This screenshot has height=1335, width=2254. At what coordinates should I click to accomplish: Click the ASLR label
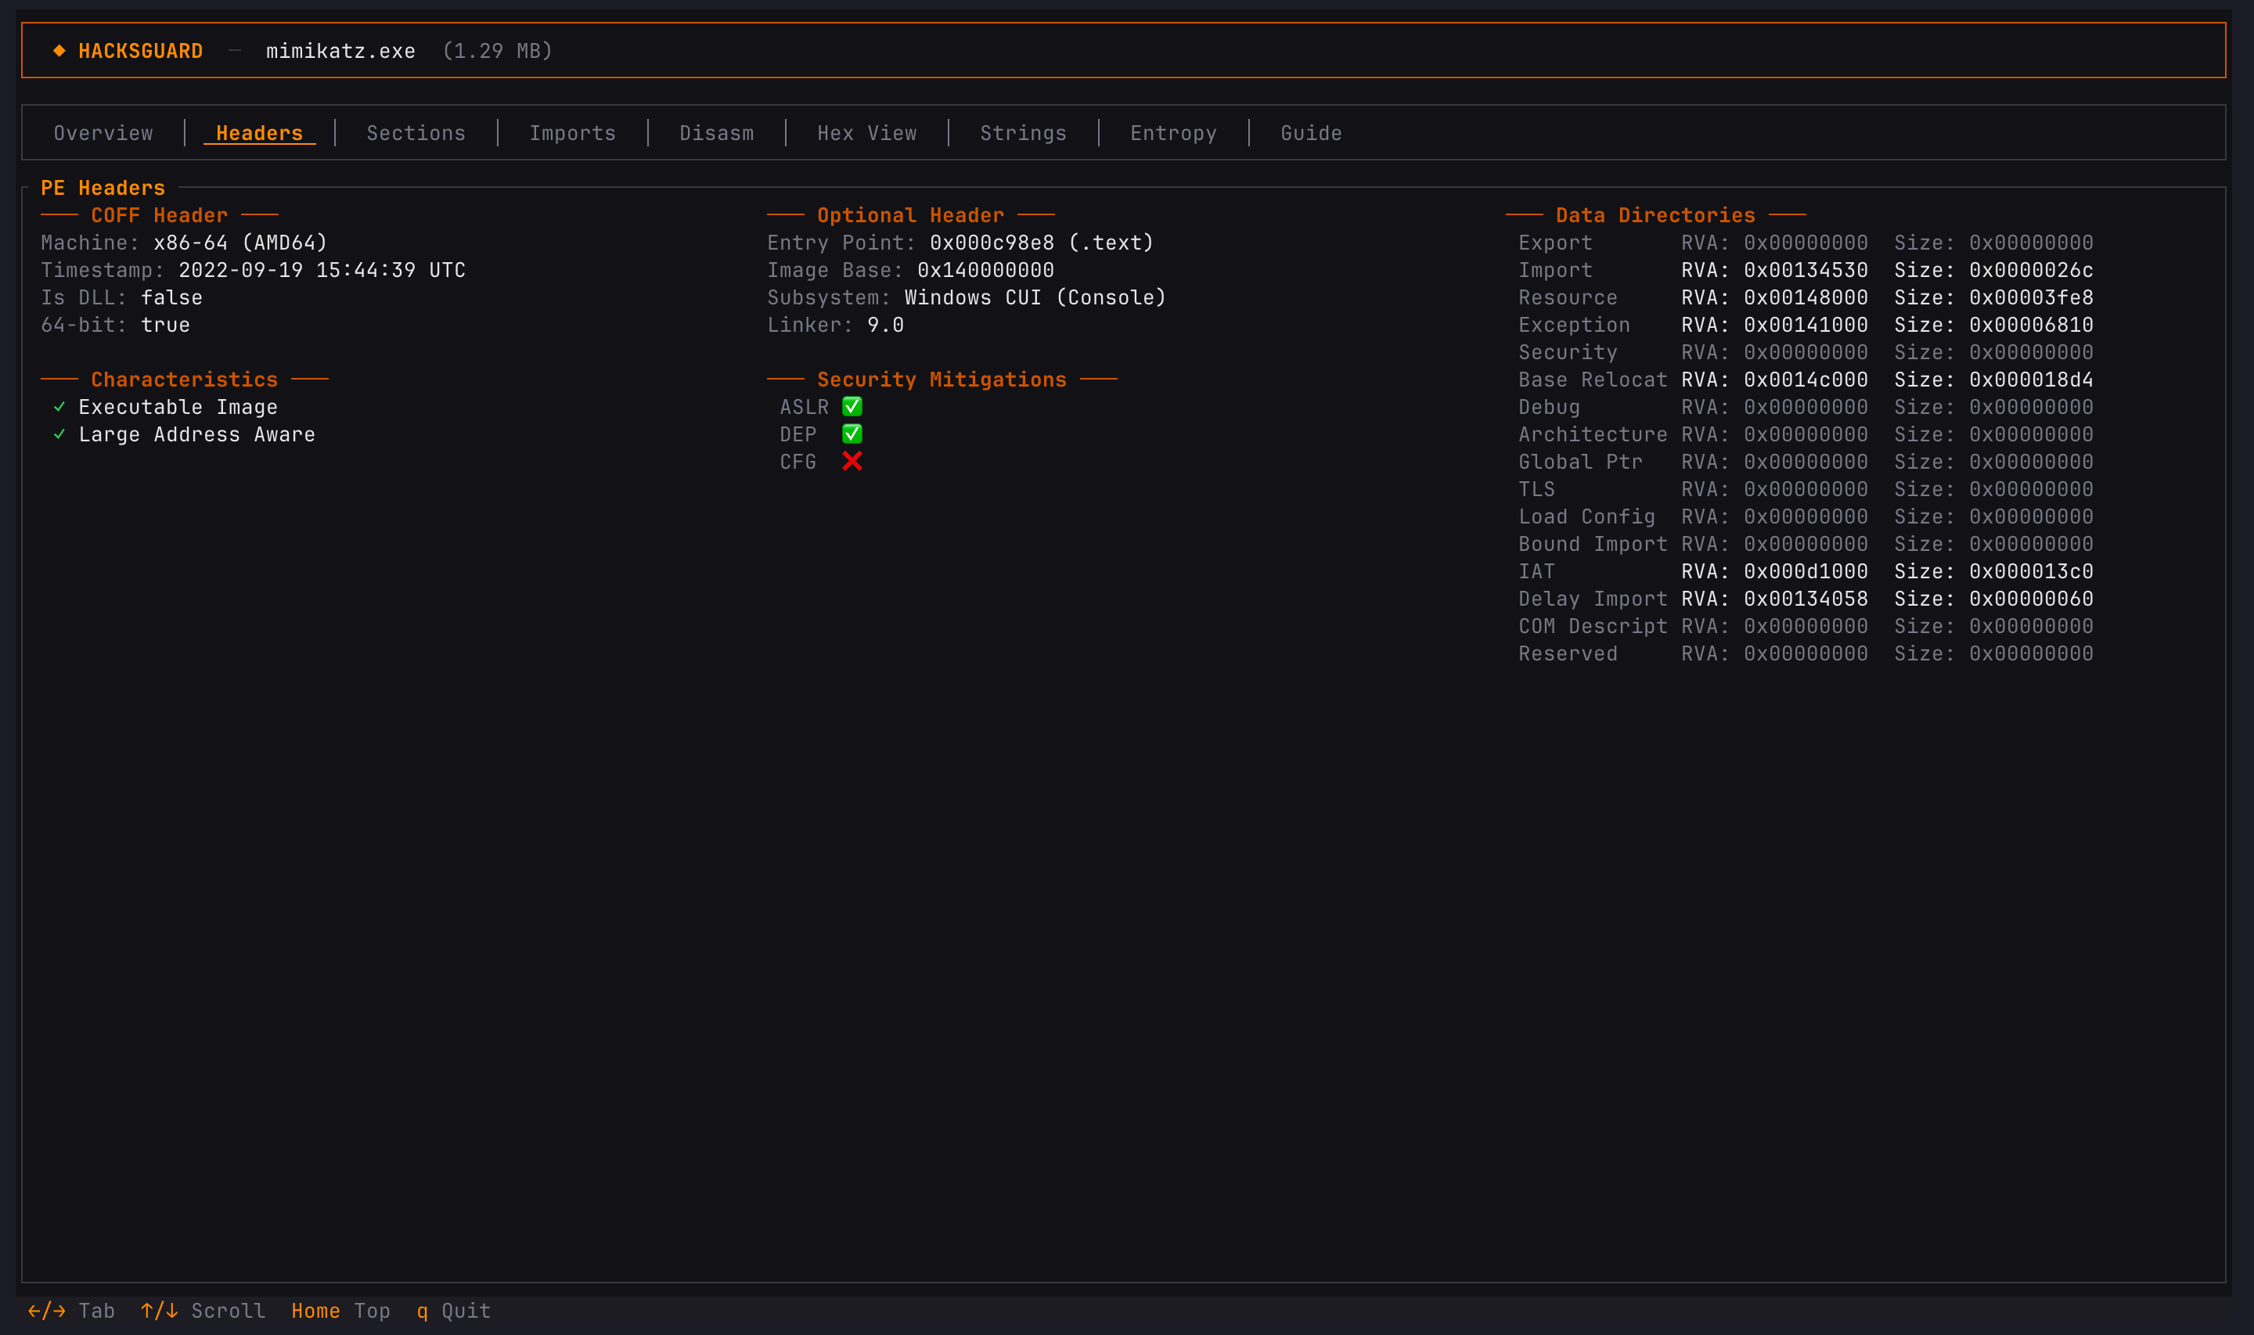point(804,408)
